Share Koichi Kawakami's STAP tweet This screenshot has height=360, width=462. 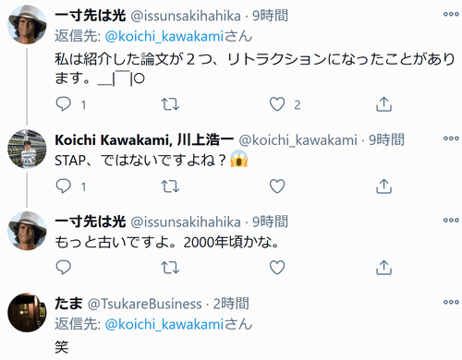[383, 186]
